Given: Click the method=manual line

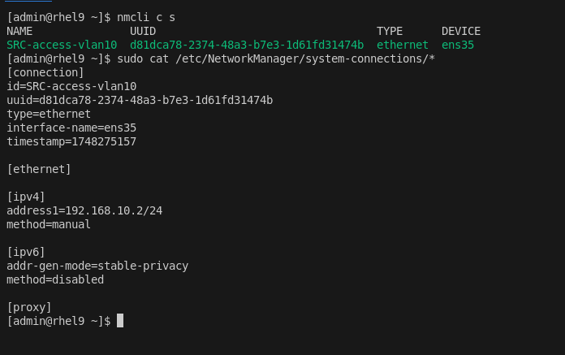Looking at the screenshot, I should [x=49, y=225].
